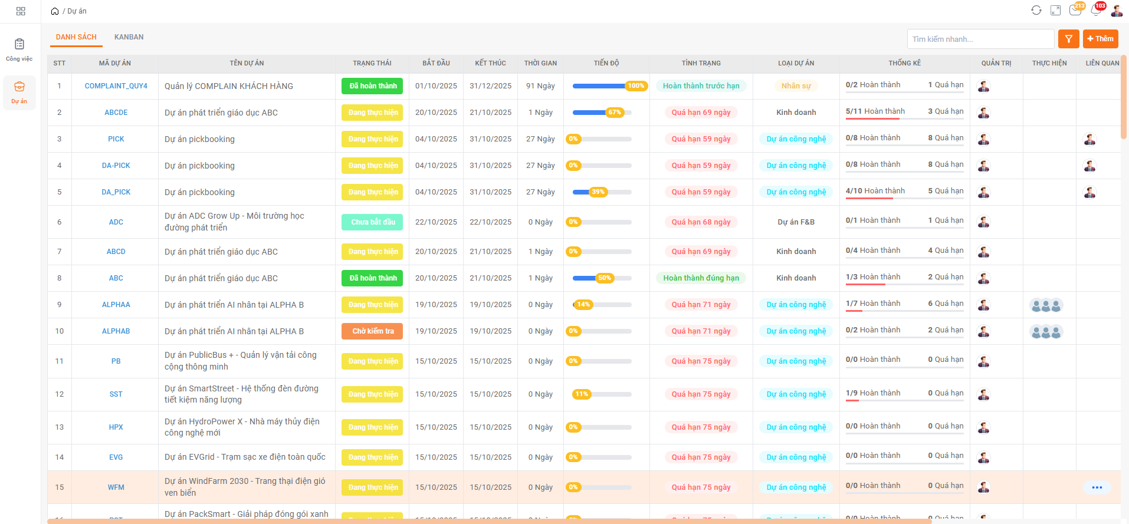Click the home icon in breadcrumb
The height and width of the screenshot is (524, 1129).
(55, 11)
